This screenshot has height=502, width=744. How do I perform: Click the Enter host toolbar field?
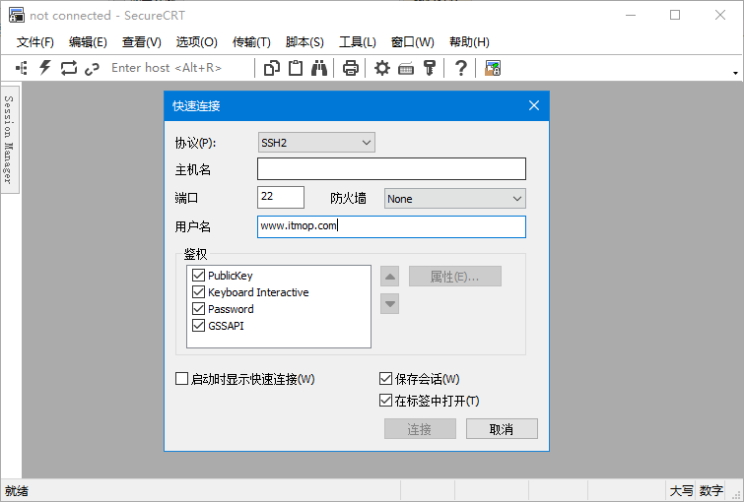tap(180, 68)
